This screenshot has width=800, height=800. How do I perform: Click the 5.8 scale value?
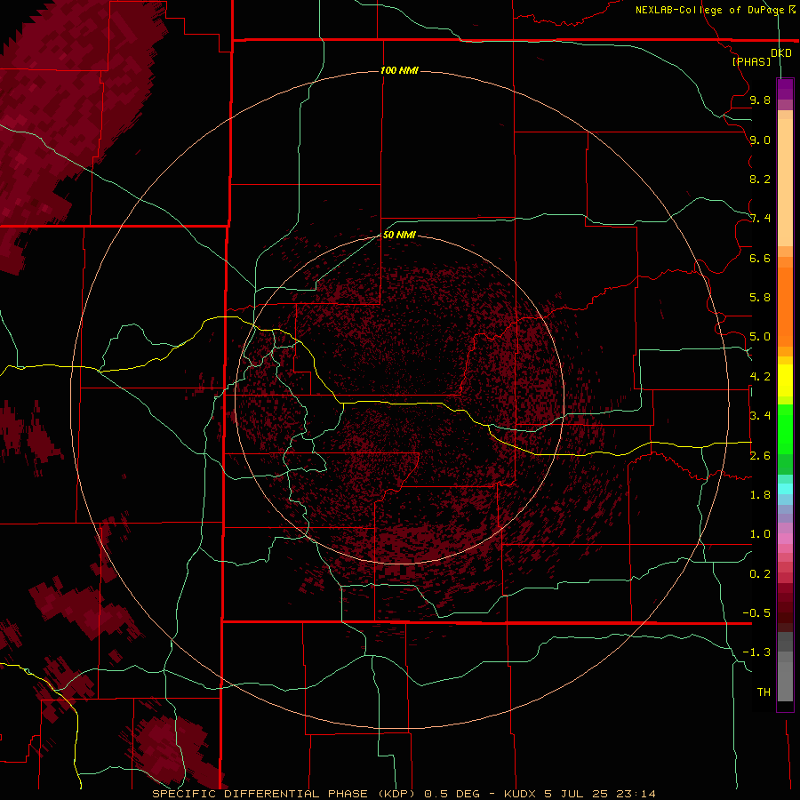(760, 298)
